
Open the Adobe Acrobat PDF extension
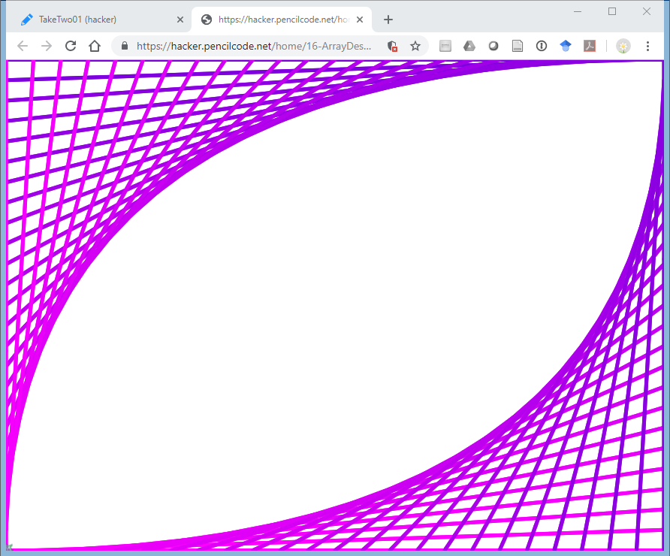point(590,46)
